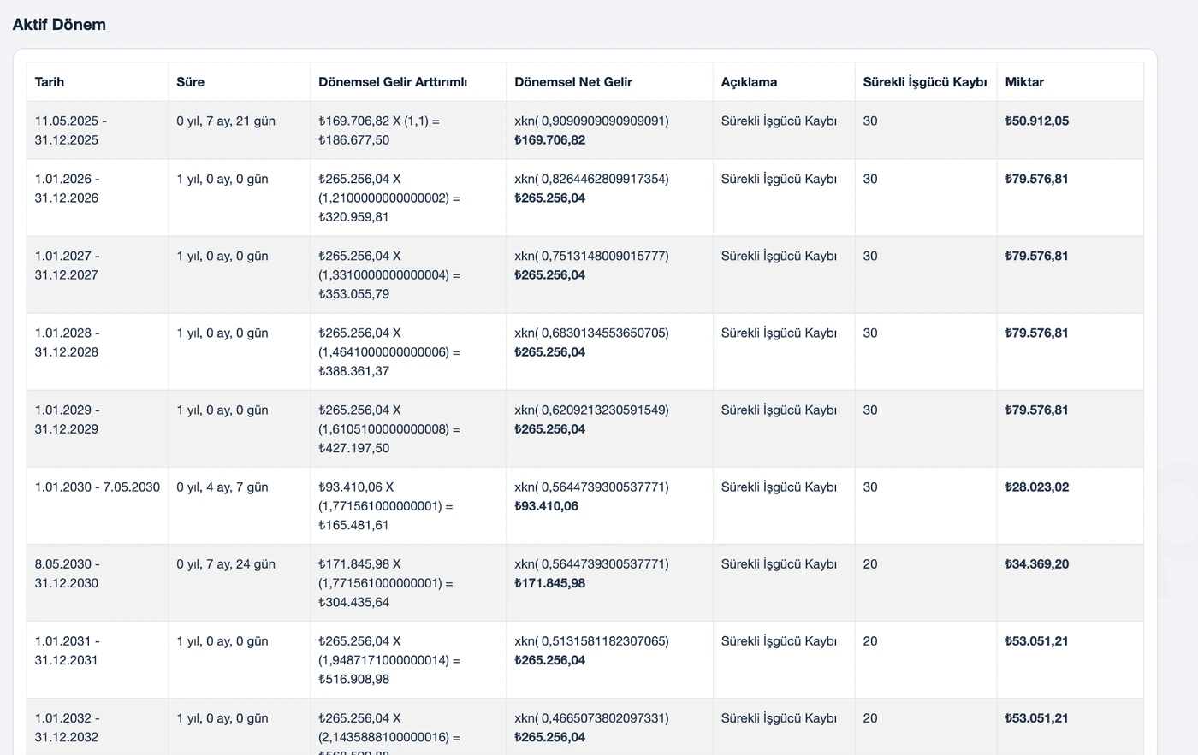Click the amount "₺50.912,05" in Miktar column

(x=1037, y=121)
